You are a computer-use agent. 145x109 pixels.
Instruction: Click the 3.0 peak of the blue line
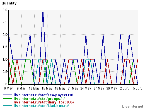click(43, 10)
